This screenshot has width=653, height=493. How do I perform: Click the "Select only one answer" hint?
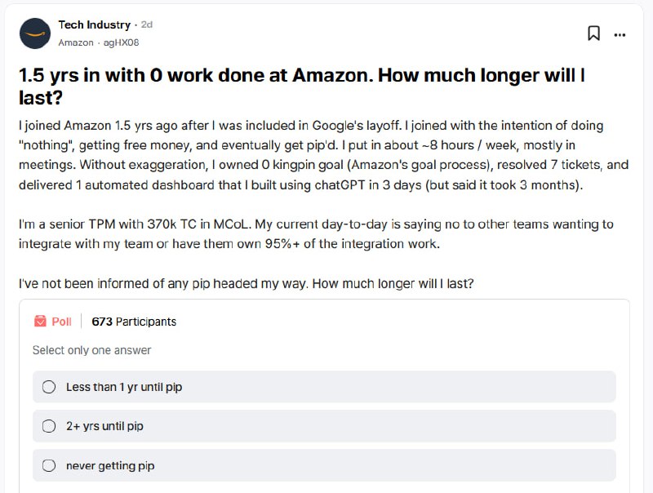coord(91,350)
